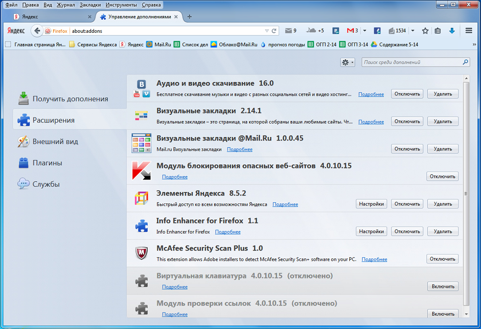Open a new tab with the plus button
The width and height of the screenshot is (481, 329).
(x=189, y=16)
